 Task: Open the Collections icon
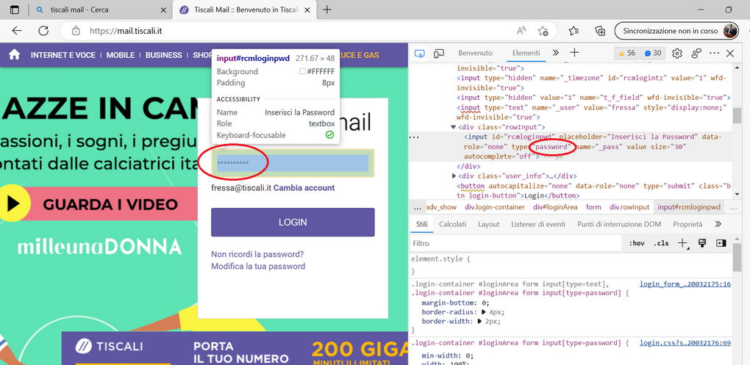click(600, 31)
